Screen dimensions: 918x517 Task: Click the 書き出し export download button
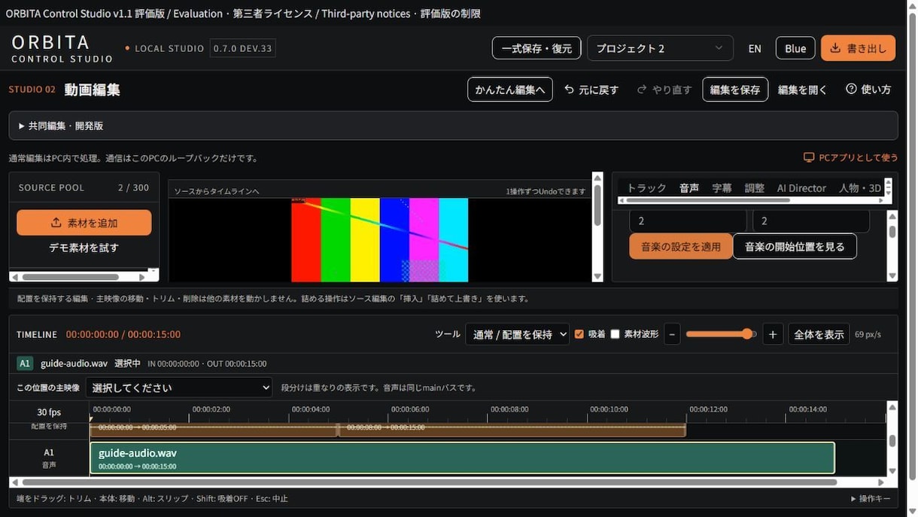[858, 48]
